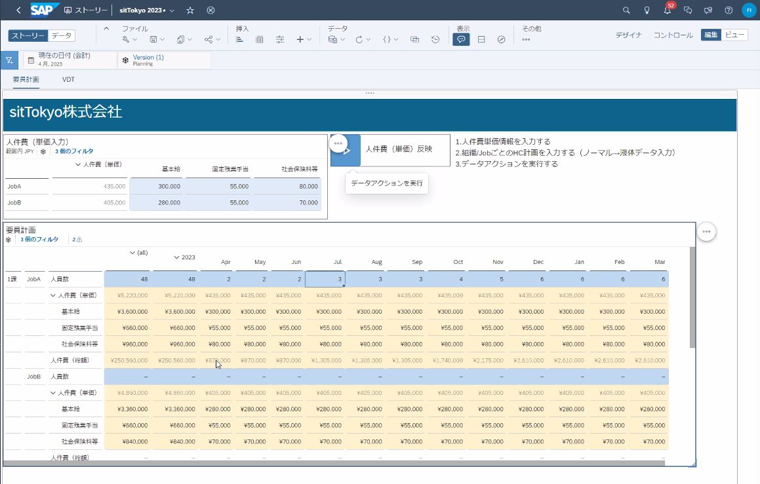Select the JobA 基本給 cell 300,000

157,187
